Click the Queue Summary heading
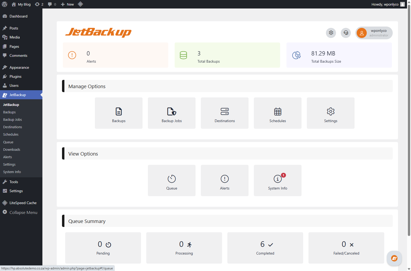Viewport: 411px width, 271px height. pos(87,221)
